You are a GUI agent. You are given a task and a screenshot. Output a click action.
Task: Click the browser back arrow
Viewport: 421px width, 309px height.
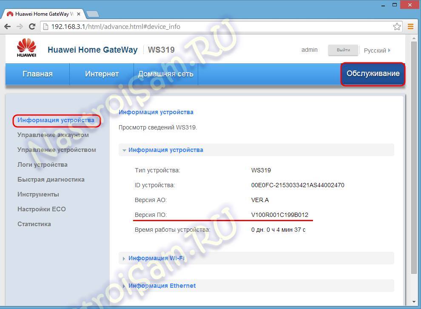[x=8, y=26]
